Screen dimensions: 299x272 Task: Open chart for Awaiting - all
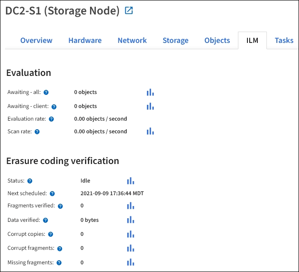[150, 92]
